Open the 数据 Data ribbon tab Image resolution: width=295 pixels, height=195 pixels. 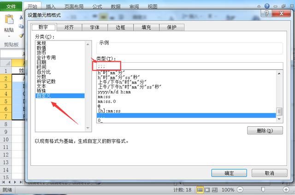coord(116,6)
